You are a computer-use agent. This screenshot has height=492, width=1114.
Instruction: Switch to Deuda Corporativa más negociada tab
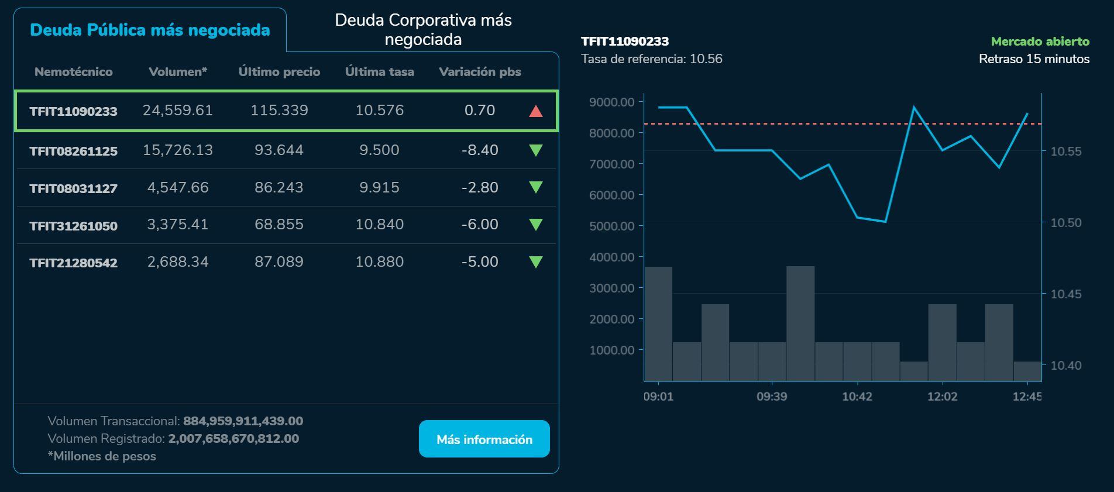coord(423,29)
